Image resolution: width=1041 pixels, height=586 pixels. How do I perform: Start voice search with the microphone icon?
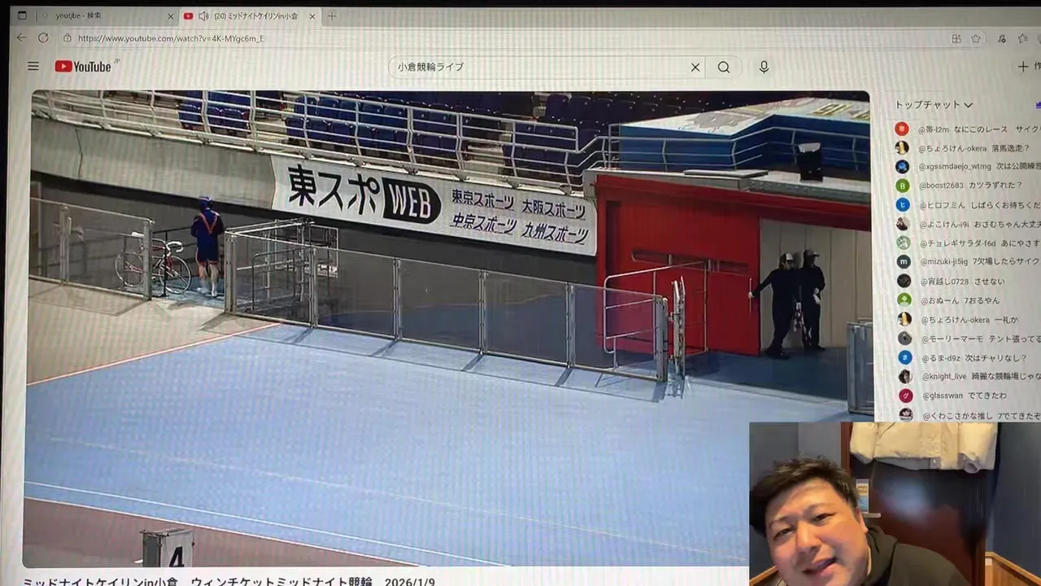pyautogui.click(x=764, y=67)
